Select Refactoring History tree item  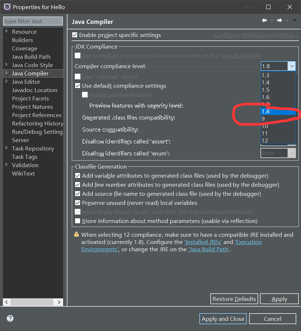pyautogui.click(x=37, y=123)
